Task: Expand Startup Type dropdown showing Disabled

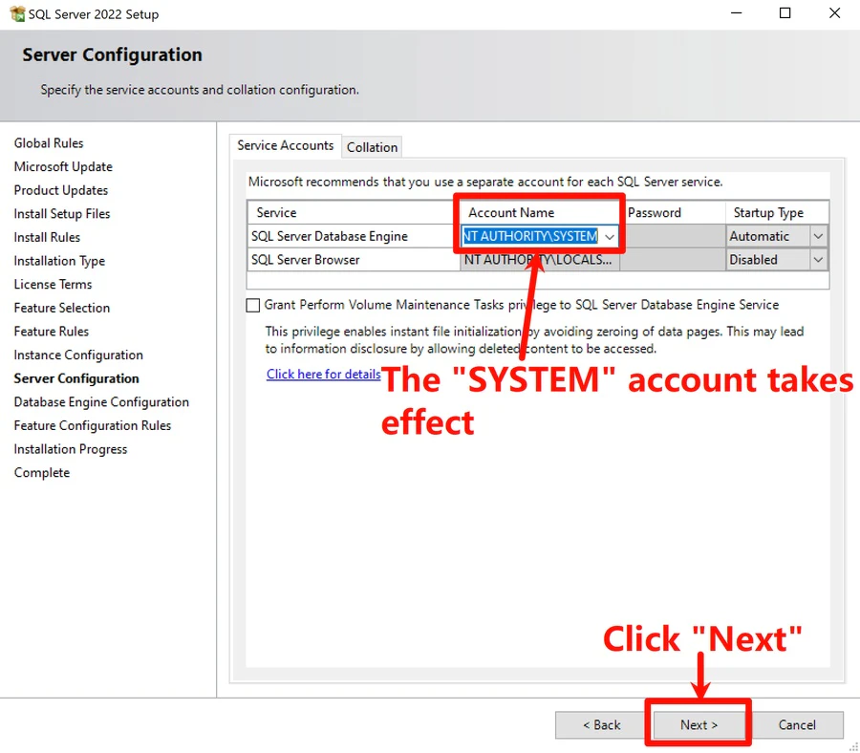Action: (818, 260)
